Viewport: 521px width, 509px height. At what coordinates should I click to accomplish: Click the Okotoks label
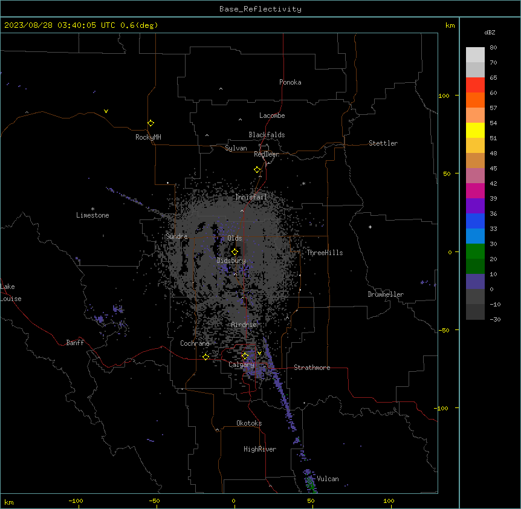click(x=249, y=423)
